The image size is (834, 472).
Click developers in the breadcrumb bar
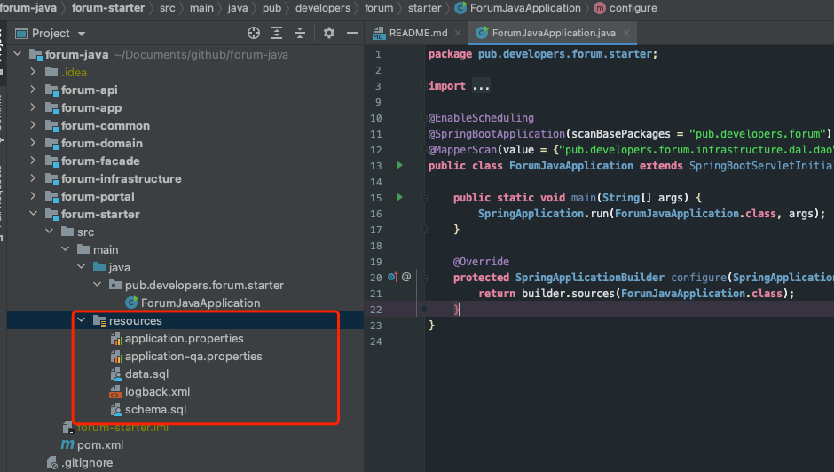323,8
